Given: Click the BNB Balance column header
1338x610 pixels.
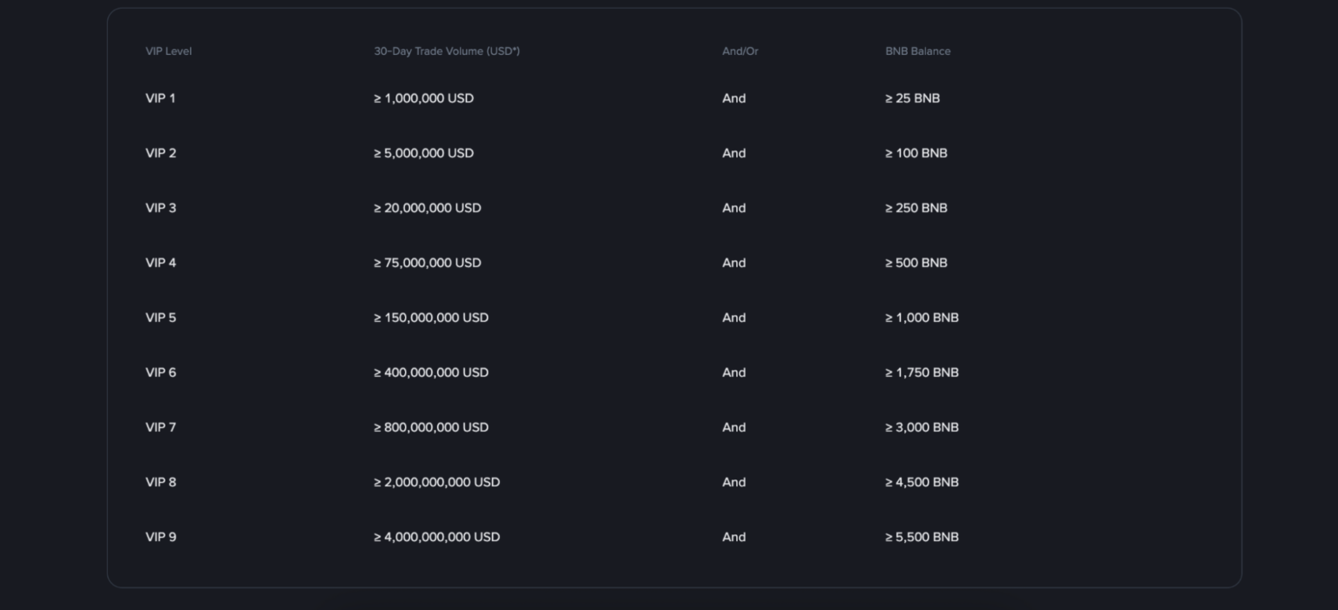Looking at the screenshot, I should coord(917,51).
